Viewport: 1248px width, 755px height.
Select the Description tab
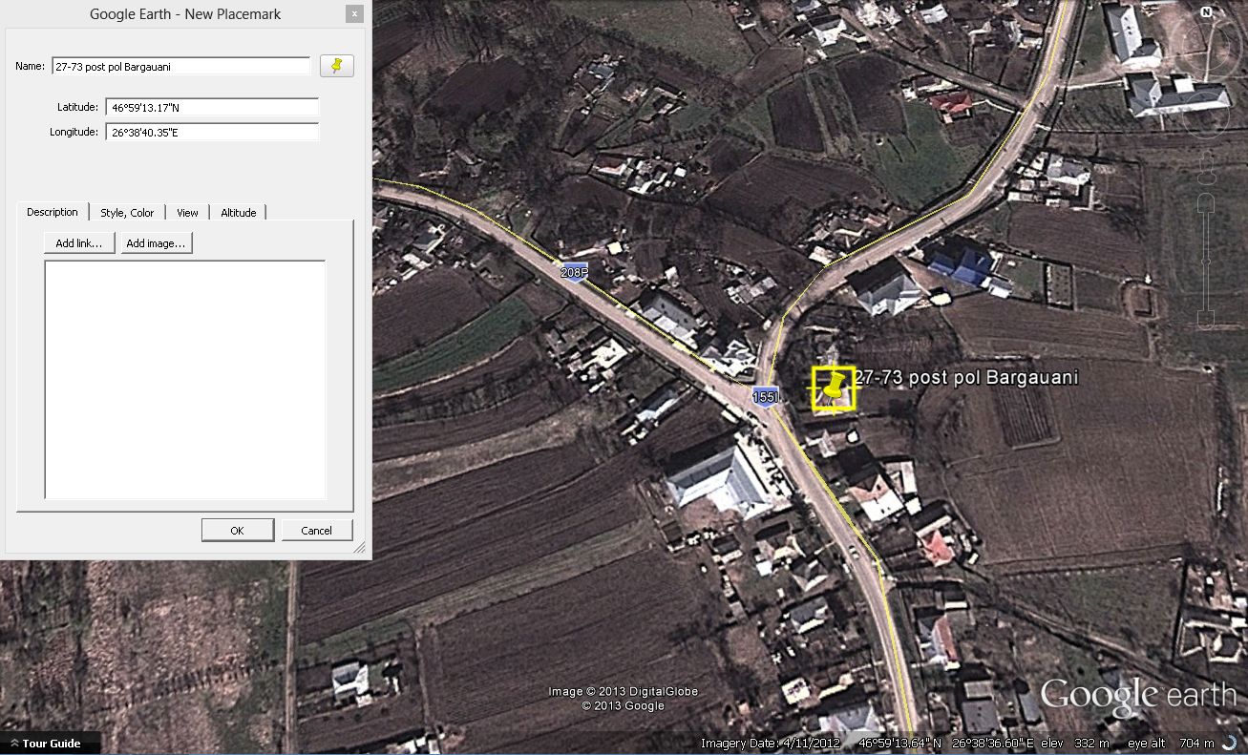[53, 212]
